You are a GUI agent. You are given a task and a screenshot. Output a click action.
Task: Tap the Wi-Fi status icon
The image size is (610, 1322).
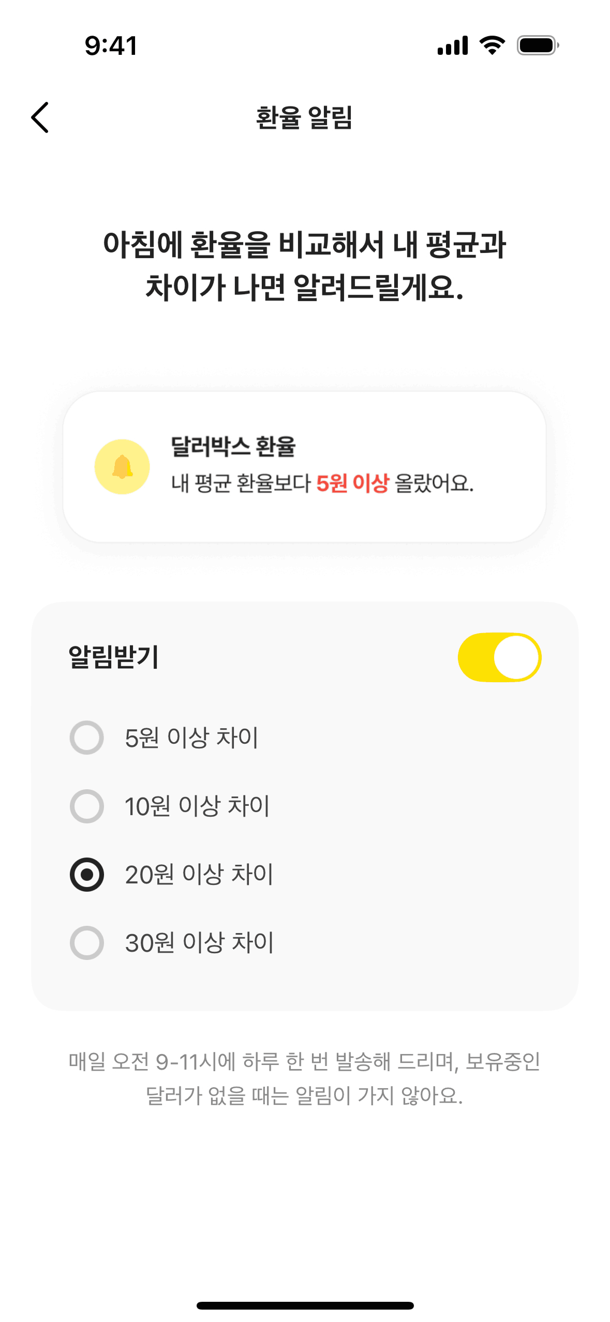click(x=492, y=46)
